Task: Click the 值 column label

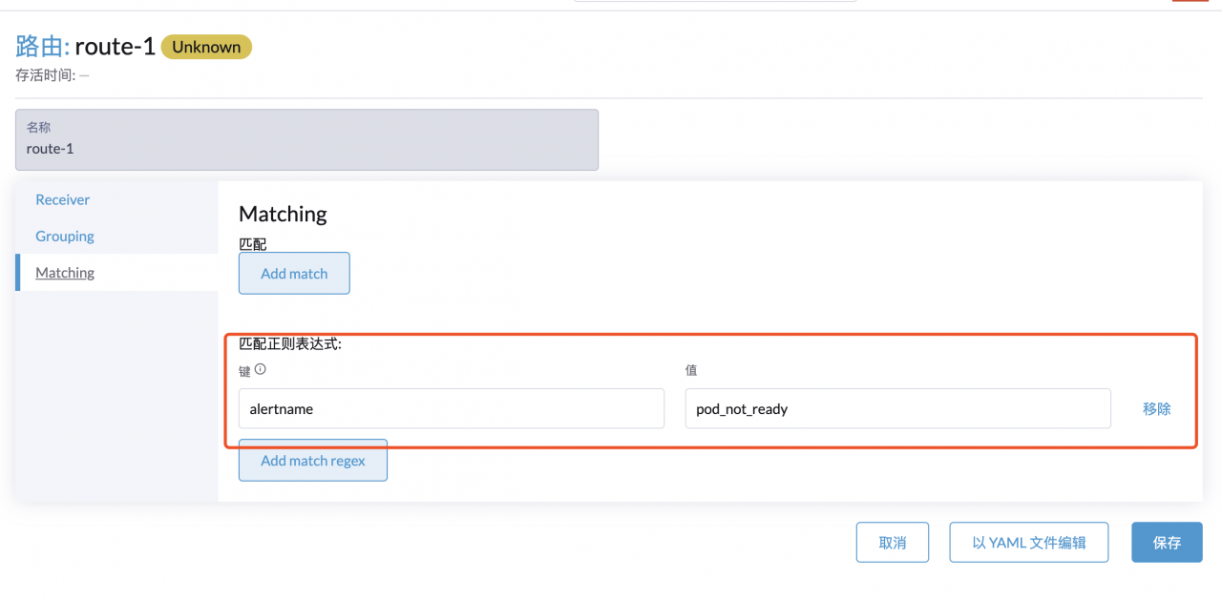Action: click(x=691, y=370)
